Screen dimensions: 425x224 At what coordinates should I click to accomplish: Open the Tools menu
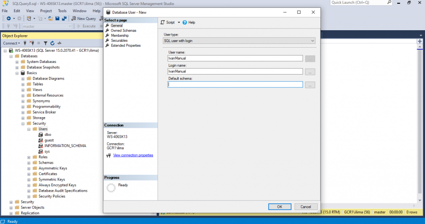pos(62,11)
